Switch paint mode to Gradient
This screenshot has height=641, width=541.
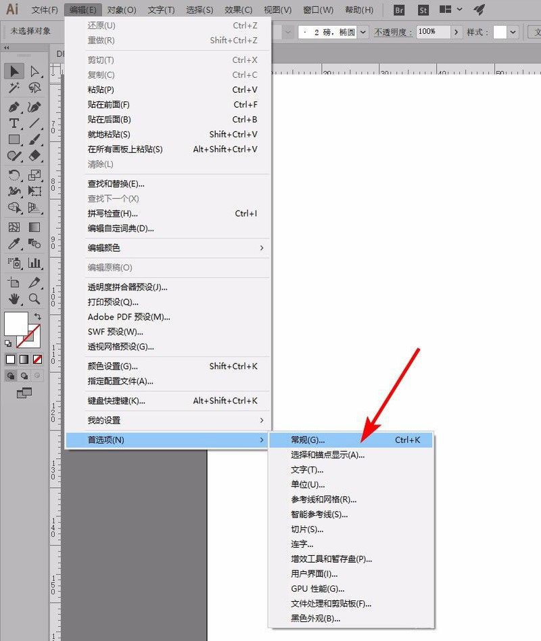(x=24, y=359)
